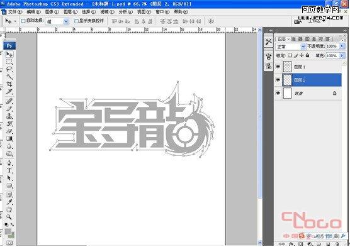This screenshot has height=247, width=350.
Task: Select the Clone Stamp tool
Action: tap(9, 116)
